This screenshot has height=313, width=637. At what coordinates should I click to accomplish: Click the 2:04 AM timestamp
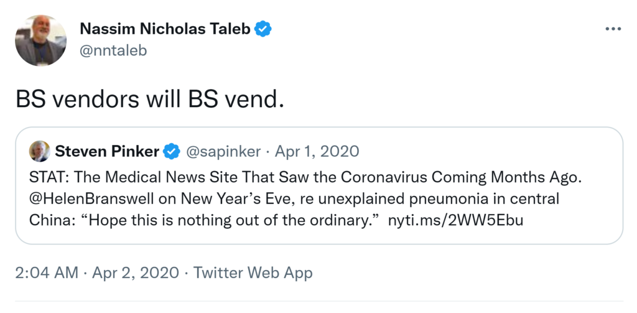pyautogui.click(x=47, y=273)
